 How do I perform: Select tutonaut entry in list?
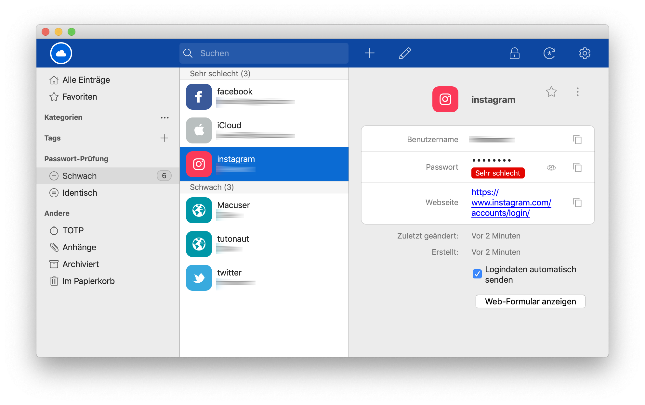tap(264, 244)
